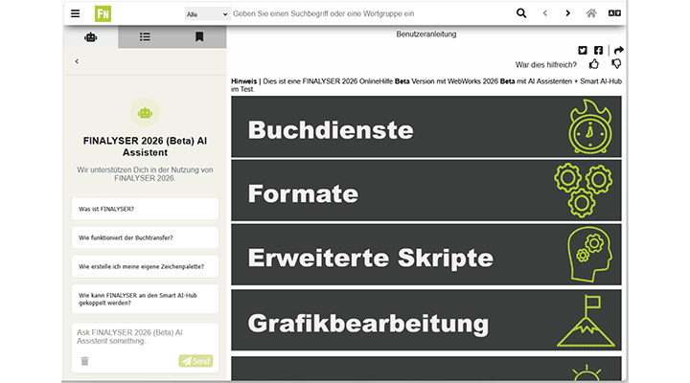Share page on Facebook

[x=598, y=50]
